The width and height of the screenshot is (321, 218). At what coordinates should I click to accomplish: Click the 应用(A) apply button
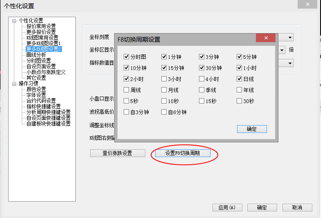pyautogui.click(x=227, y=208)
